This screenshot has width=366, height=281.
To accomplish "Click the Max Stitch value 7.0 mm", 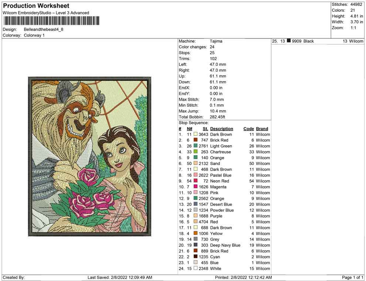I will [x=217, y=100].
